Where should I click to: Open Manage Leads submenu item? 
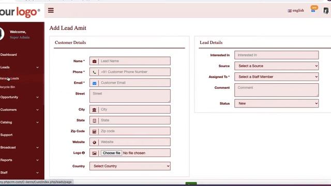(9, 78)
